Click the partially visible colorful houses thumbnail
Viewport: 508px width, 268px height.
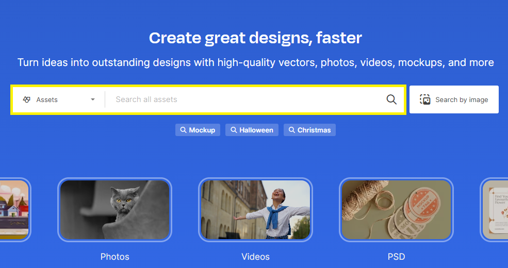[14, 210]
